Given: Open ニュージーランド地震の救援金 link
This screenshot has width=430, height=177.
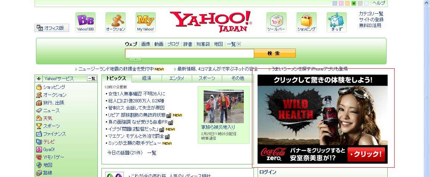Looking at the screenshot, I should point(116,69).
